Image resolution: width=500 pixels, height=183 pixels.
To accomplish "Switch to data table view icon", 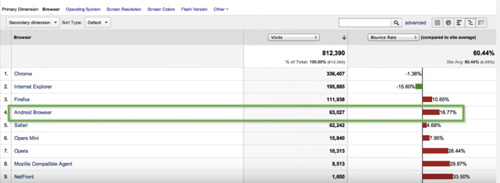I will pyautogui.click(x=438, y=22).
